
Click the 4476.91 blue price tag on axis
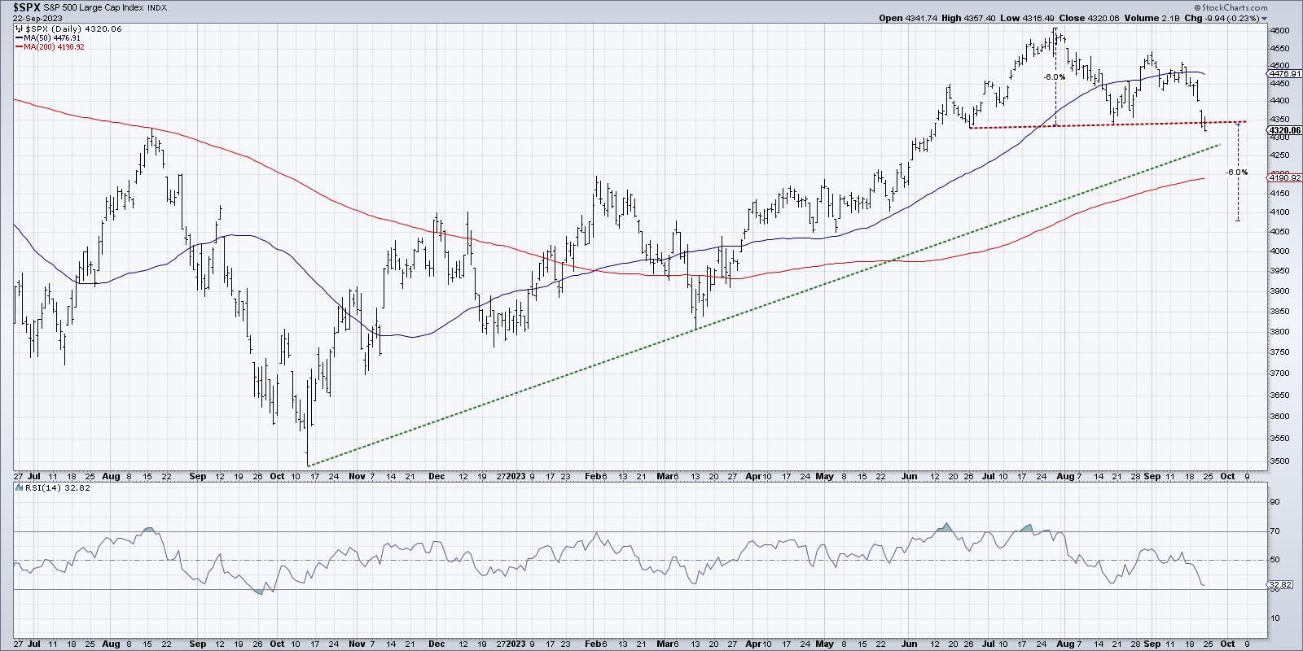1283,74
